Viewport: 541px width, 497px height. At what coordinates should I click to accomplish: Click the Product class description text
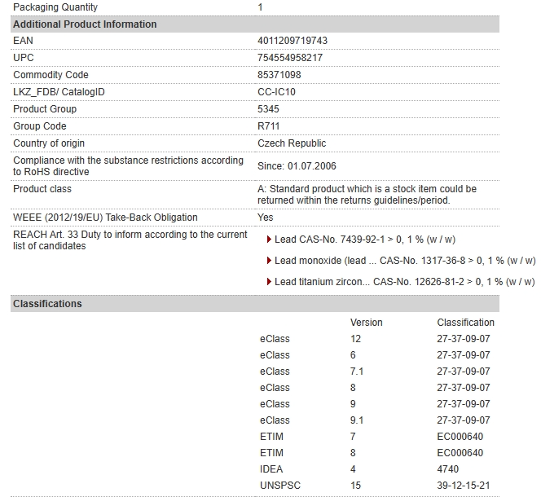pos(367,195)
